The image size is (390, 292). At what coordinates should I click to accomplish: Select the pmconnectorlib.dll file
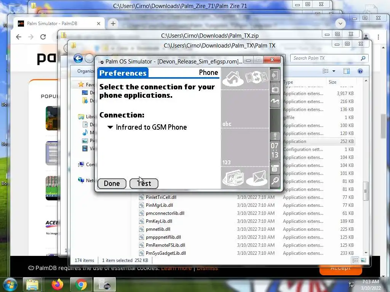click(x=165, y=213)
